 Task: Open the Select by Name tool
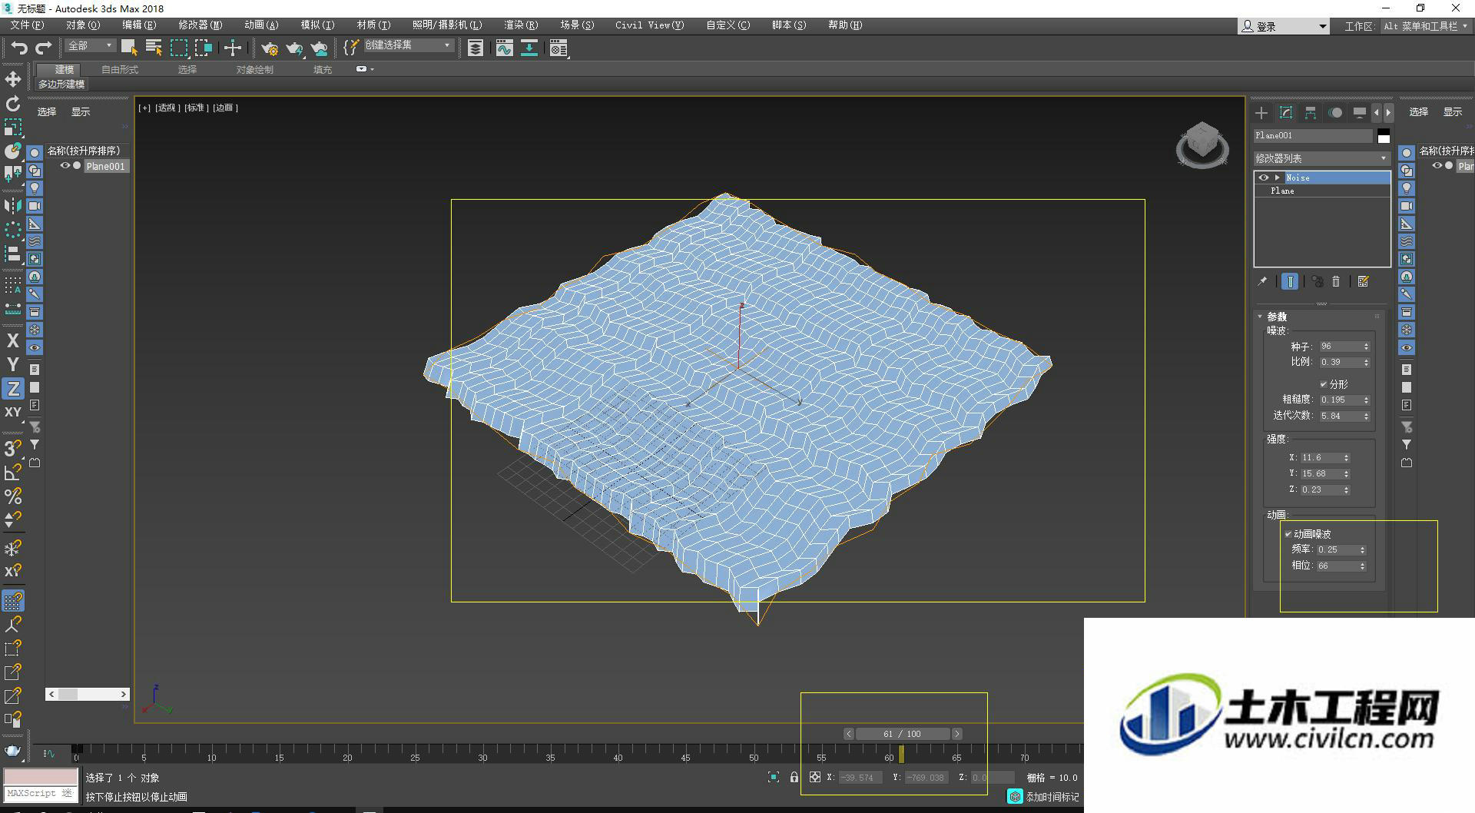(x=154, y=48)
